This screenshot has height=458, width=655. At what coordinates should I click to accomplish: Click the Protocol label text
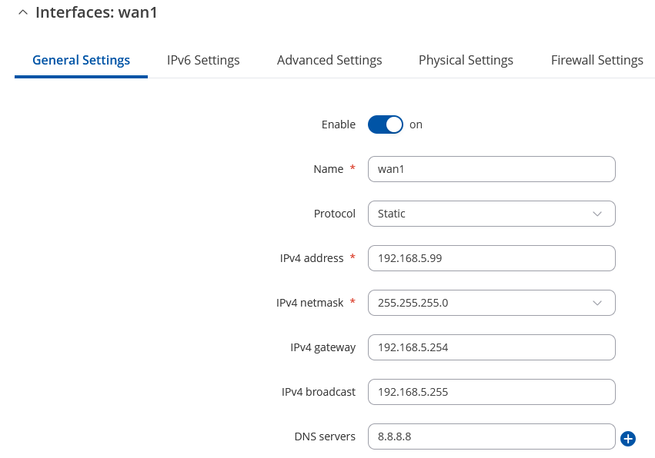(334, 214)
